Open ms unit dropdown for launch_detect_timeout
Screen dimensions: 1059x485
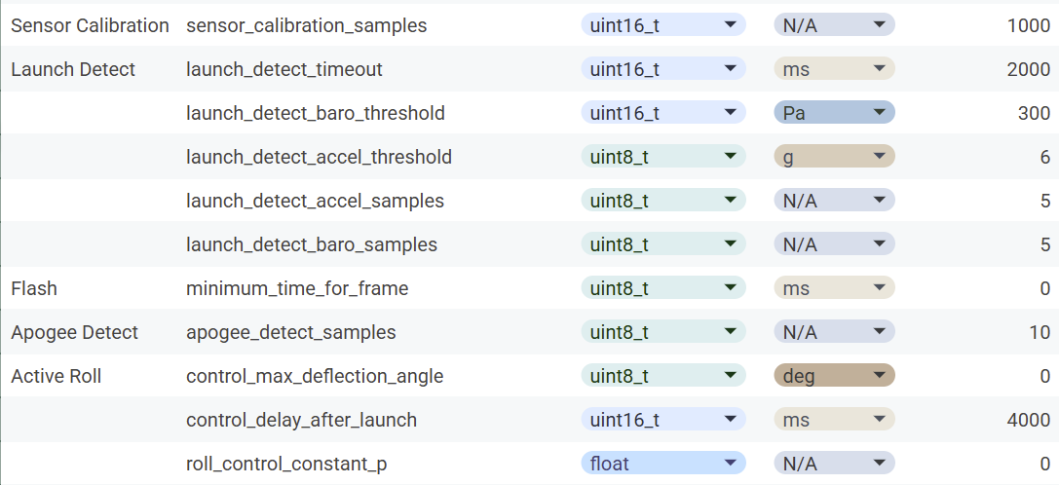coord(834,69)
